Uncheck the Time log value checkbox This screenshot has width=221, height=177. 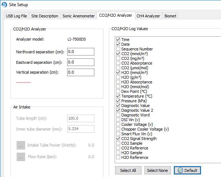(x=118, y=40)
